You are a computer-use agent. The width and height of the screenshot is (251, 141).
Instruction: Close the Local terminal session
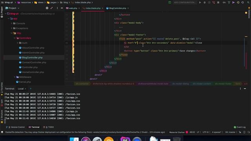(25, 89)
